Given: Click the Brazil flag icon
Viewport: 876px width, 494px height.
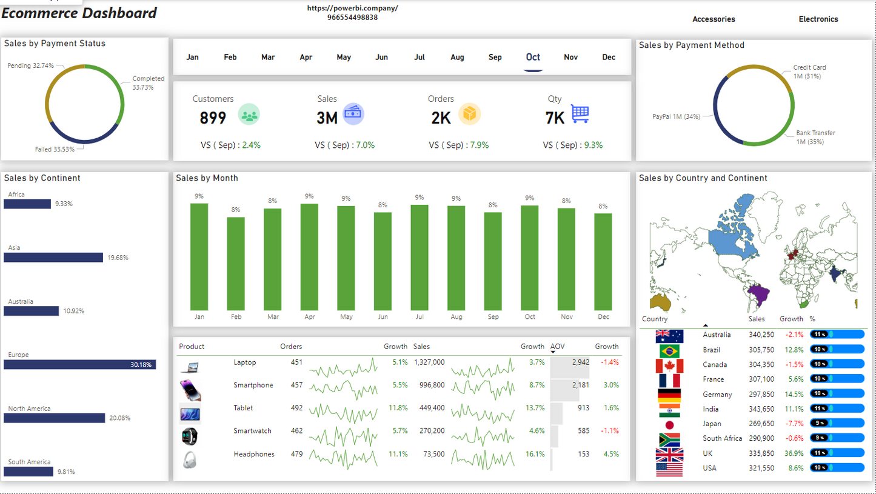Looking at the screenshot, I should tap(669, 351).
